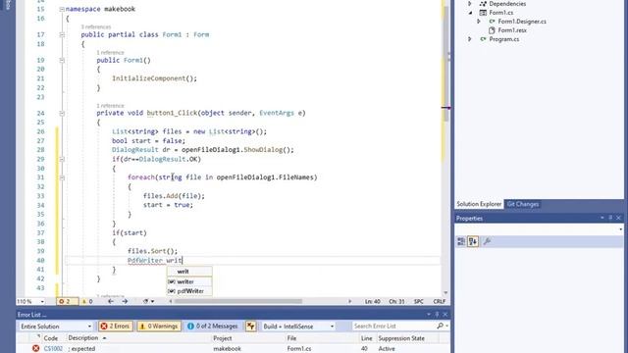Open Categorized view in Properties panel
628x353 pixels.
click(461, 241)
